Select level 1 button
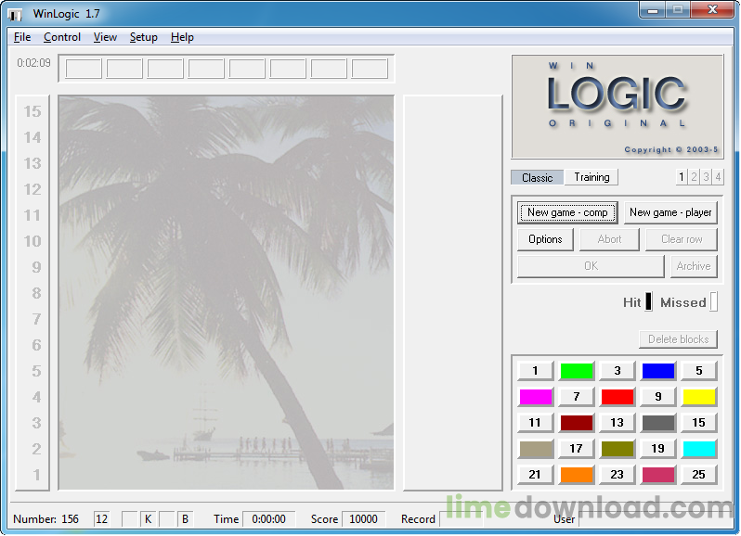Image resolution: width=741 pixels, height=536 pixels. [x=681, y=177]
